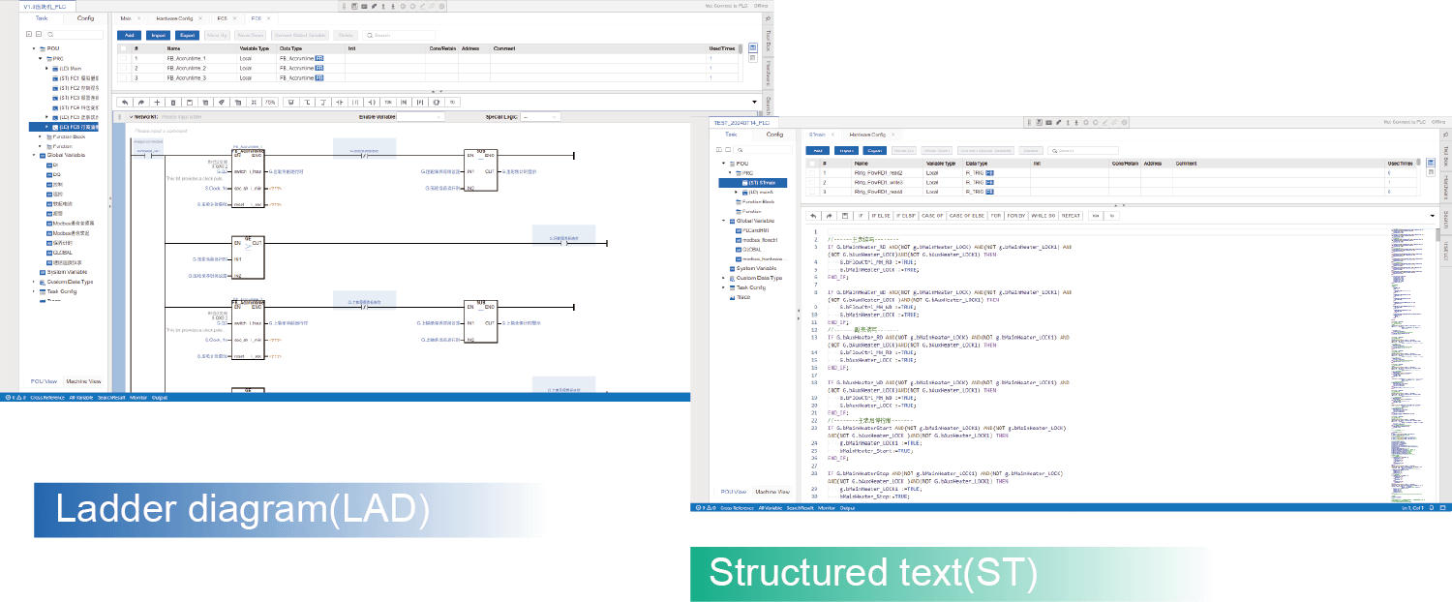Click the plus add-network icon in ladder toolbar
This screenshot has height=602, width=1452.
pos(157,102)
